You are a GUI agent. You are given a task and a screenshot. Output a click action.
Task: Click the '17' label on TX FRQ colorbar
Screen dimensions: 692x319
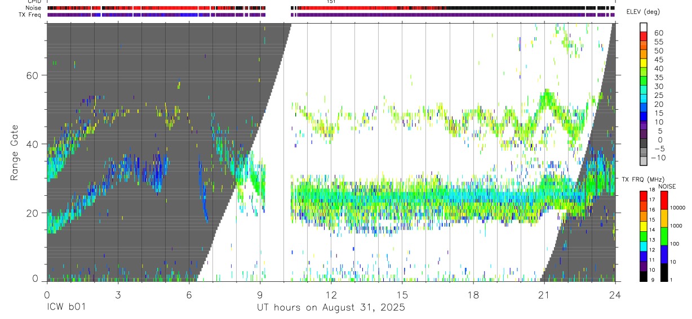[653, 200]
